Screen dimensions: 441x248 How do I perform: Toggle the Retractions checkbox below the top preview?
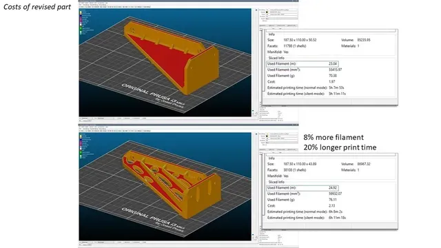123,118
